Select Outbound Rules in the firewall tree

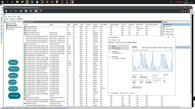pos(12,25)
